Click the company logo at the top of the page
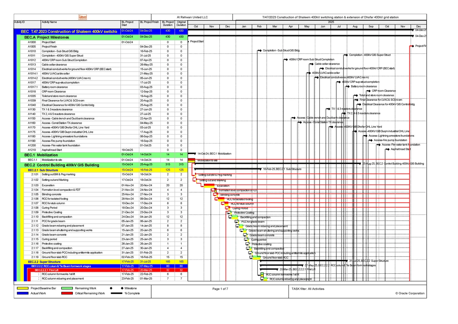The height and width of the screenshot is (324, 458). (83, 17)
